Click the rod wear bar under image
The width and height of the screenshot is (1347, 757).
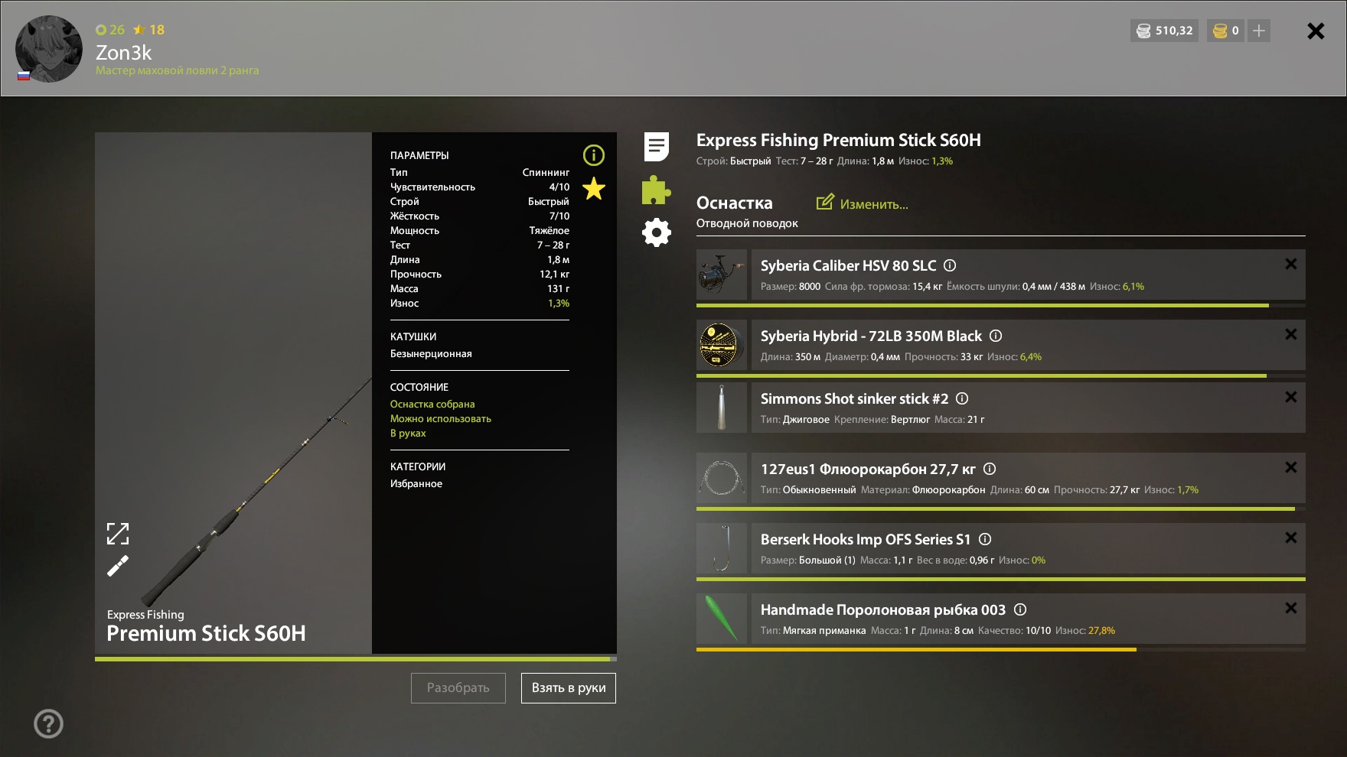[x=356, y=658]
